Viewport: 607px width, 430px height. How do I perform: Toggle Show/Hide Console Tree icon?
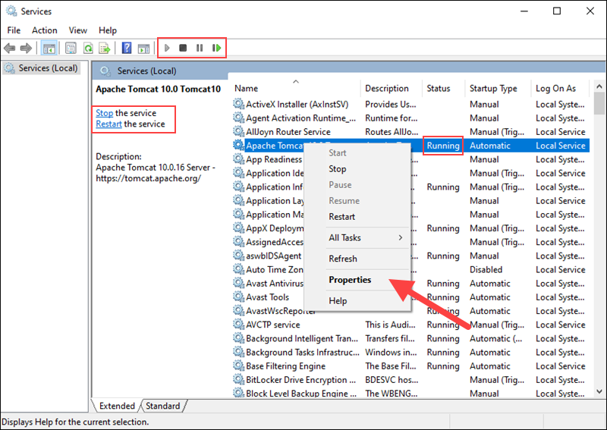(49, 49)
